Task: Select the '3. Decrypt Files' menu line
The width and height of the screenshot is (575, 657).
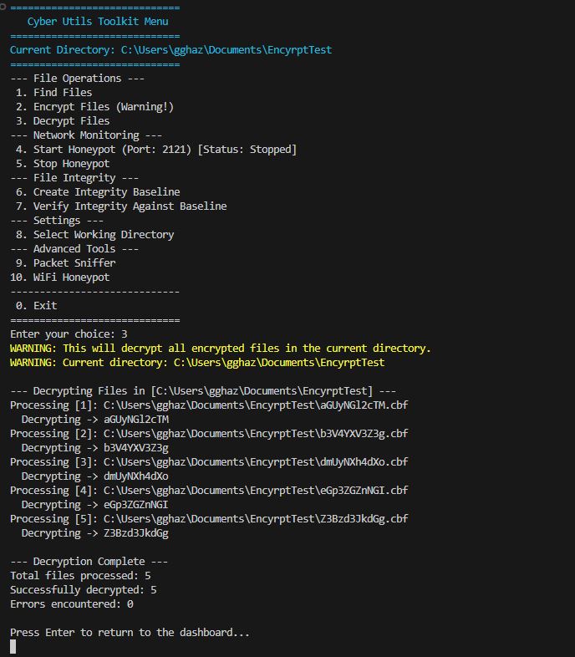Action: pyautogui.click(x=63, y=121)
